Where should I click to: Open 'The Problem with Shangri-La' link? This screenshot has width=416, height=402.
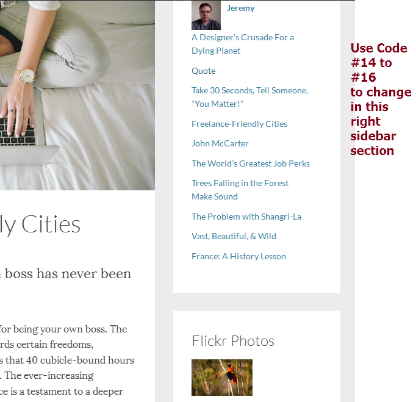tap(246, 217)
